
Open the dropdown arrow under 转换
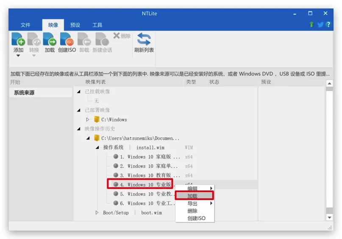(34, 56)
